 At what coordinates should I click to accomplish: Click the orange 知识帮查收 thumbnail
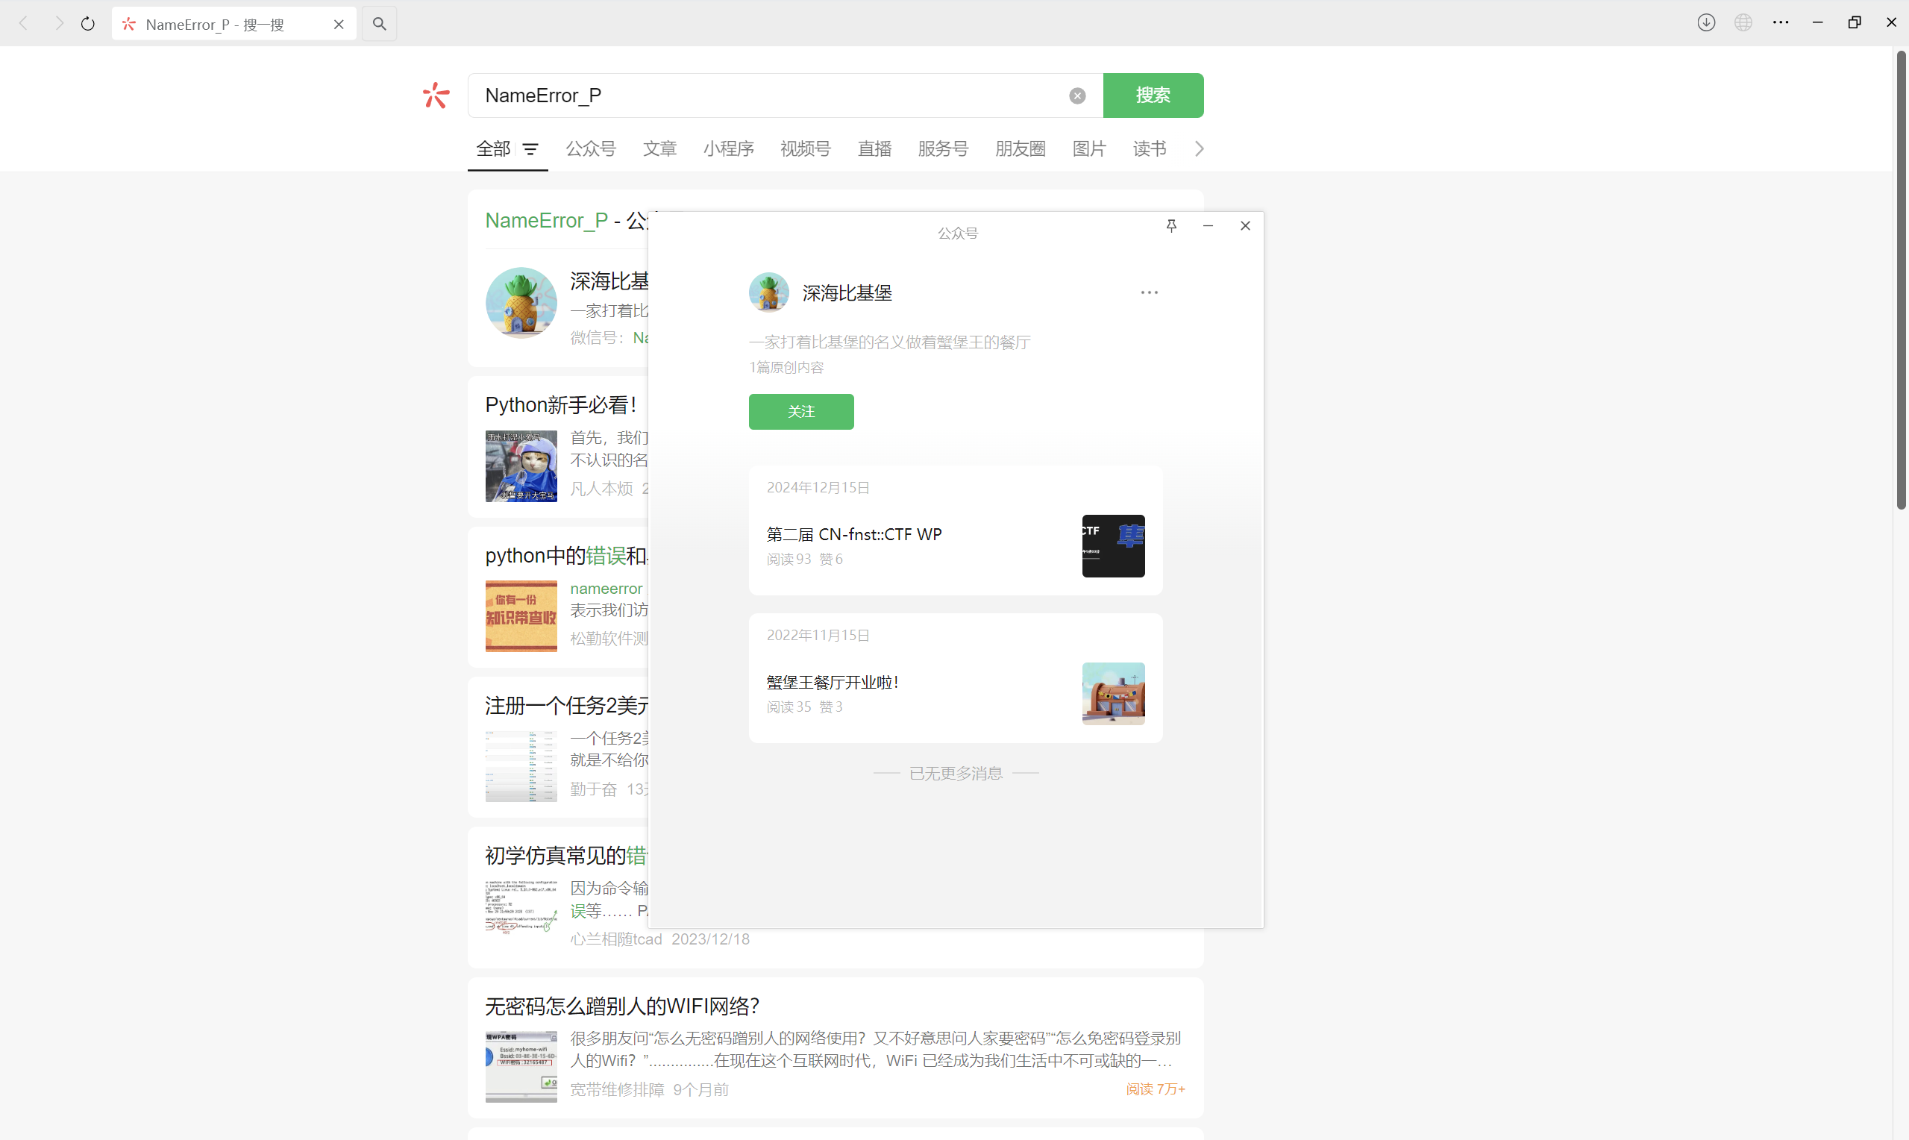tap(521, 616)
